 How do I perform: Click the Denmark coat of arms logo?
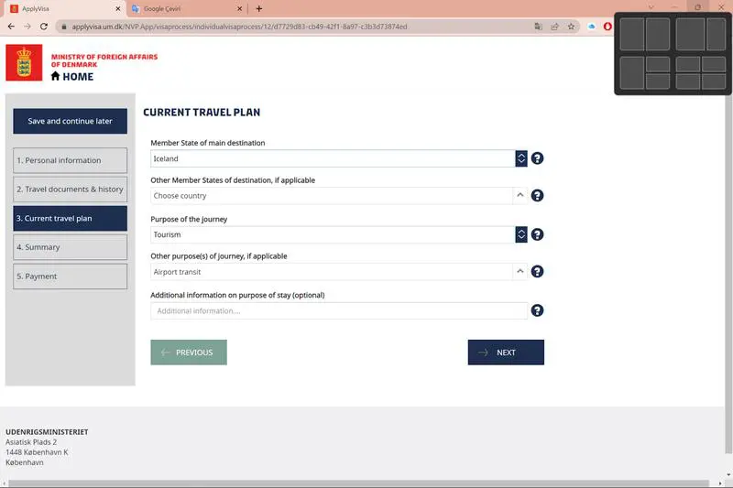[x=24, y=62]
